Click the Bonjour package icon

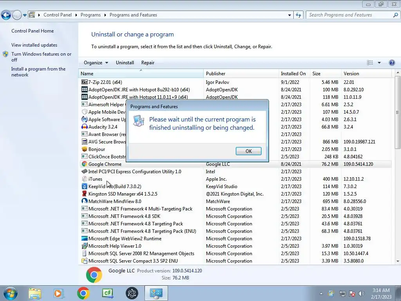click(x=85, y=149)
